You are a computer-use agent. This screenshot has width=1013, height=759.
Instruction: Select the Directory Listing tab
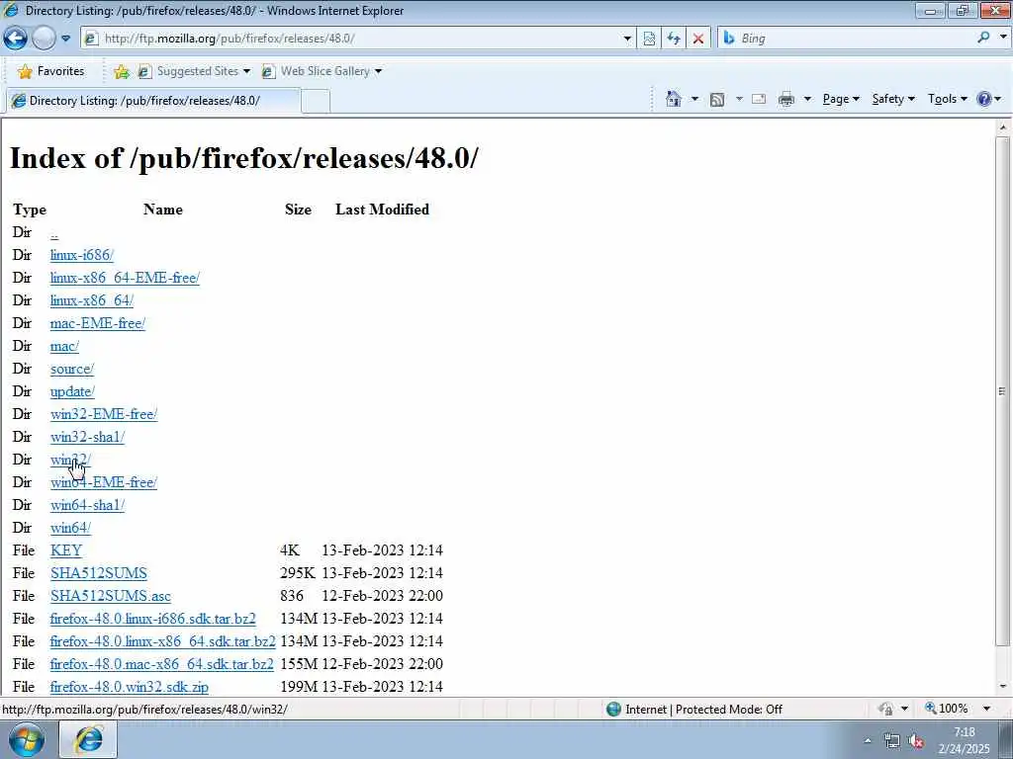(152, 101)
